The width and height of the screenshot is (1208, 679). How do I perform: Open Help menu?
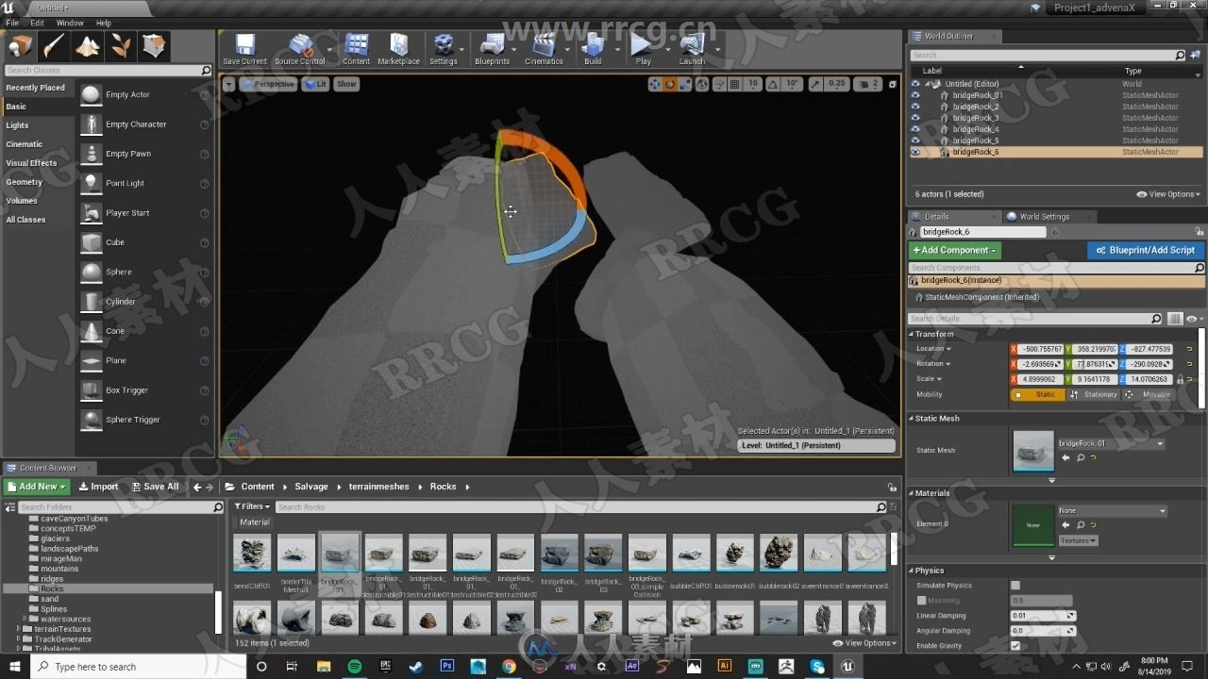point(104,23)
